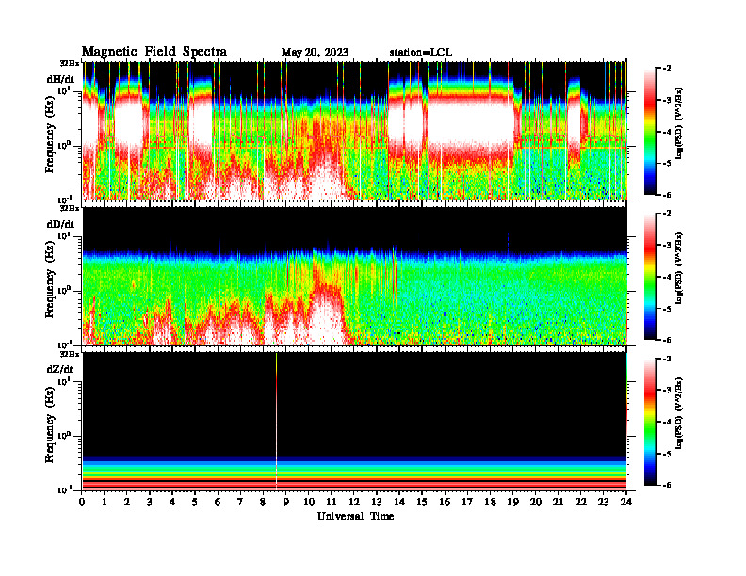This screenshot has width=746, height=576.
Task: Click hour 9 on the time axis
Action: coord(286,503)
